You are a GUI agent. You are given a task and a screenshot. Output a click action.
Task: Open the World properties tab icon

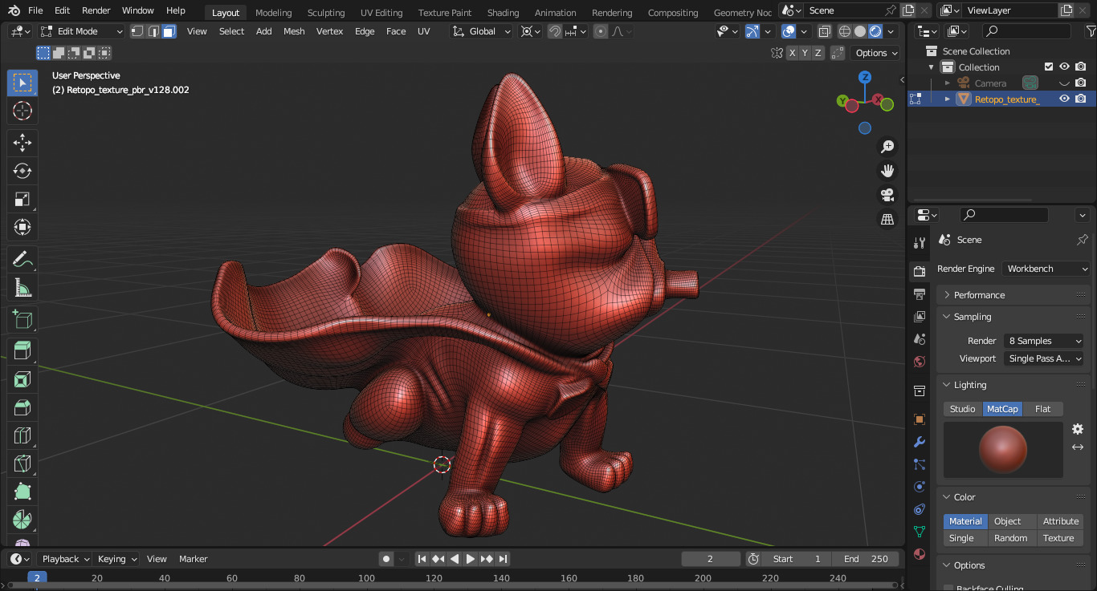coord(920,362)
